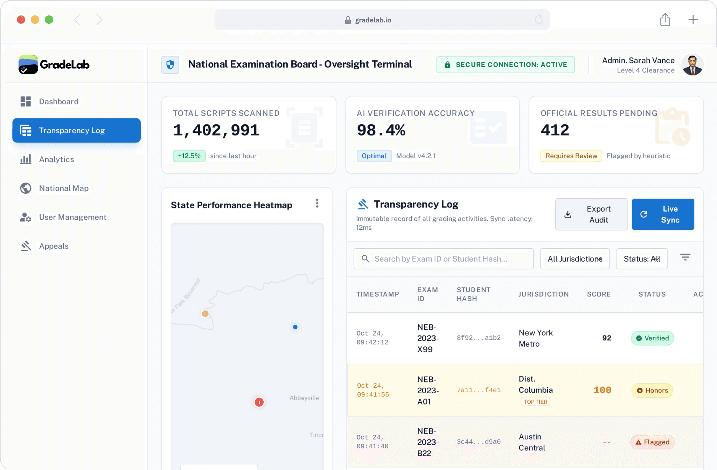The height and width of the screenshot is (470, 717).
Task: Click the Honors status badge
Action: click(652, 390)
